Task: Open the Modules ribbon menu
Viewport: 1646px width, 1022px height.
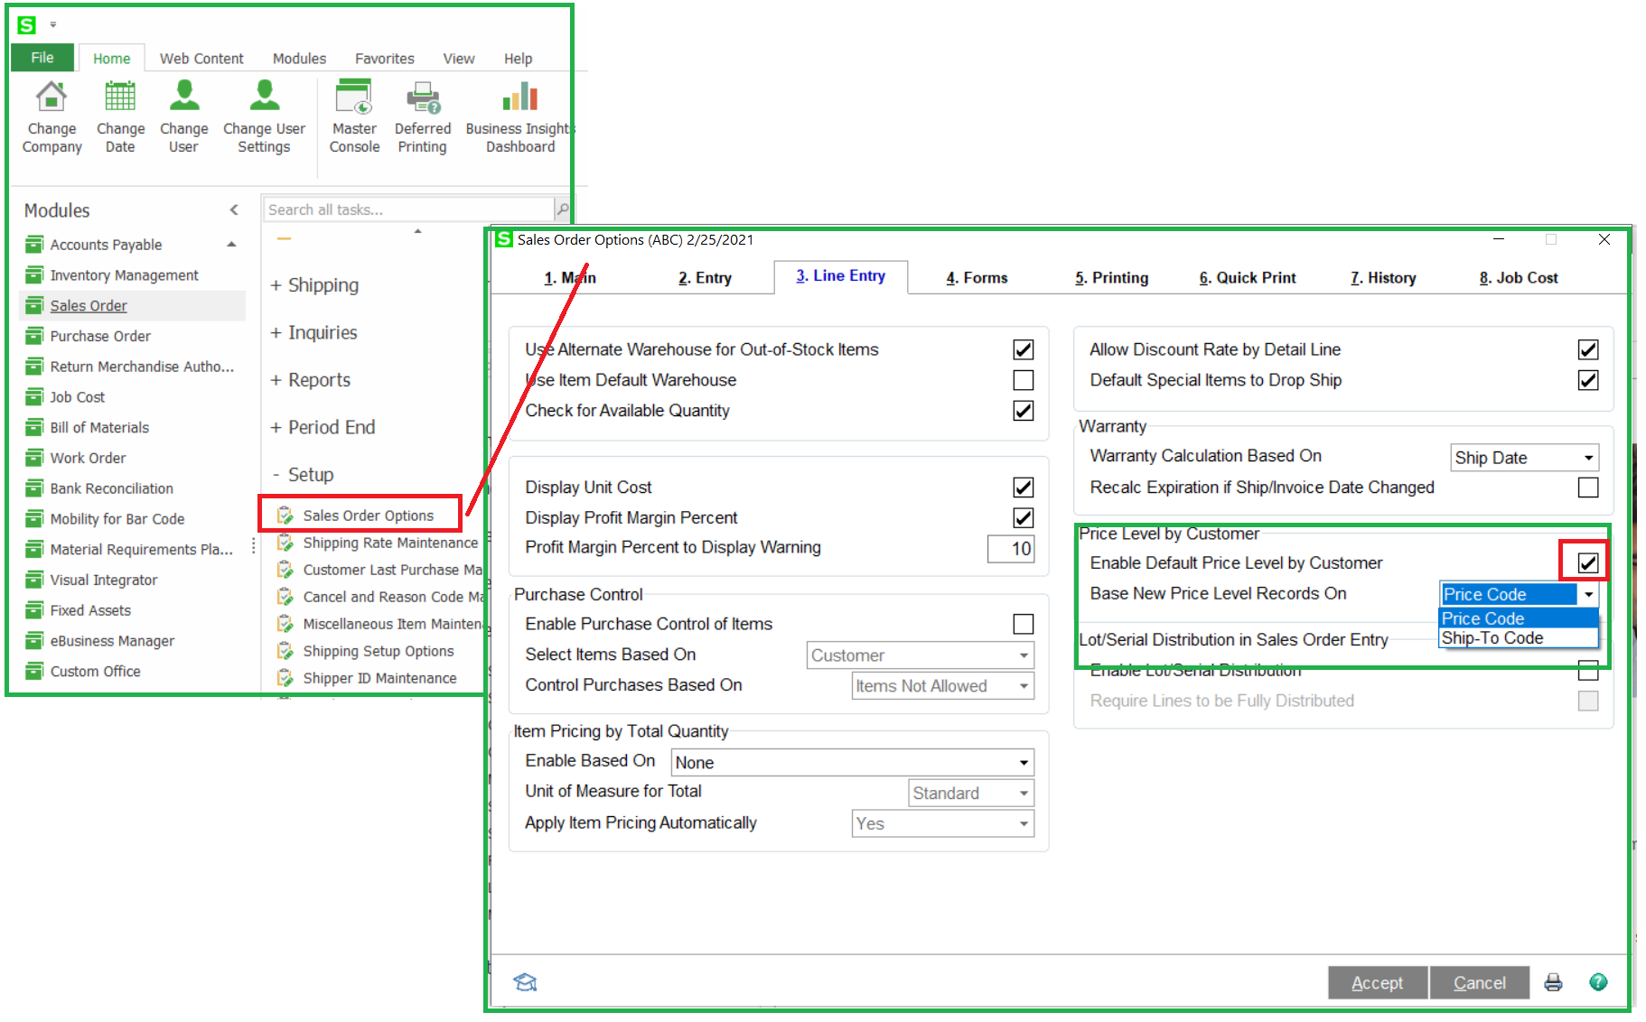Action: (298, 58)
